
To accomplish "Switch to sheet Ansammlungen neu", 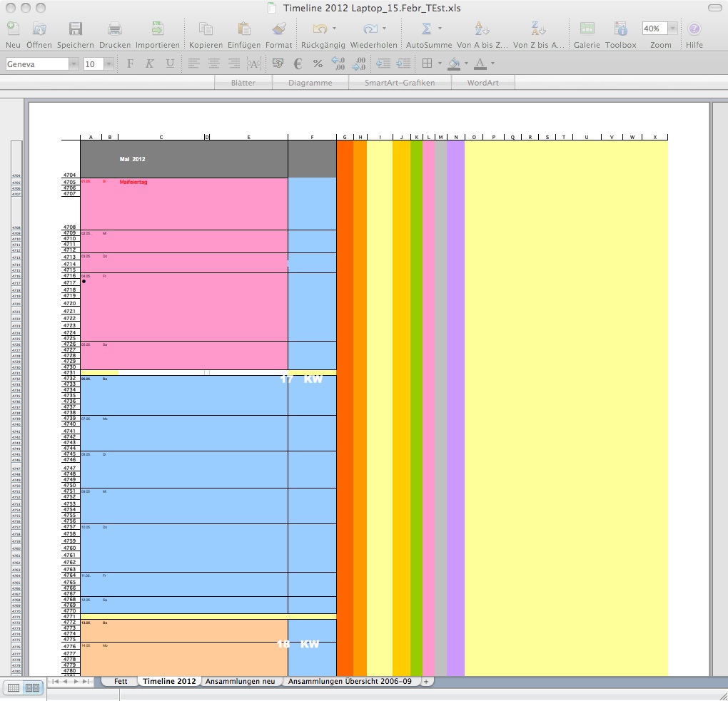I will click(x=240, y=681).
